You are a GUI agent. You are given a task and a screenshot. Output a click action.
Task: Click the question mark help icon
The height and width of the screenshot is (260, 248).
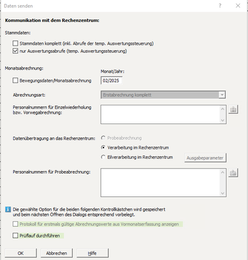click(220, 6)
